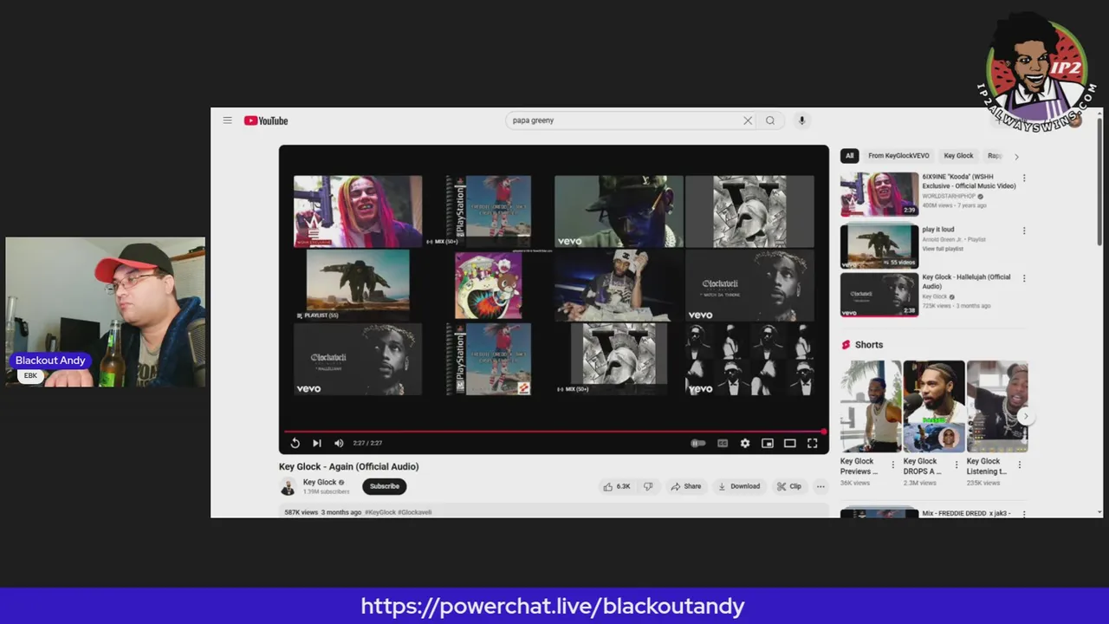Open options menu for Key Glock Hallelujah
Viewport: 1109px width, 624px height.
1024,278
